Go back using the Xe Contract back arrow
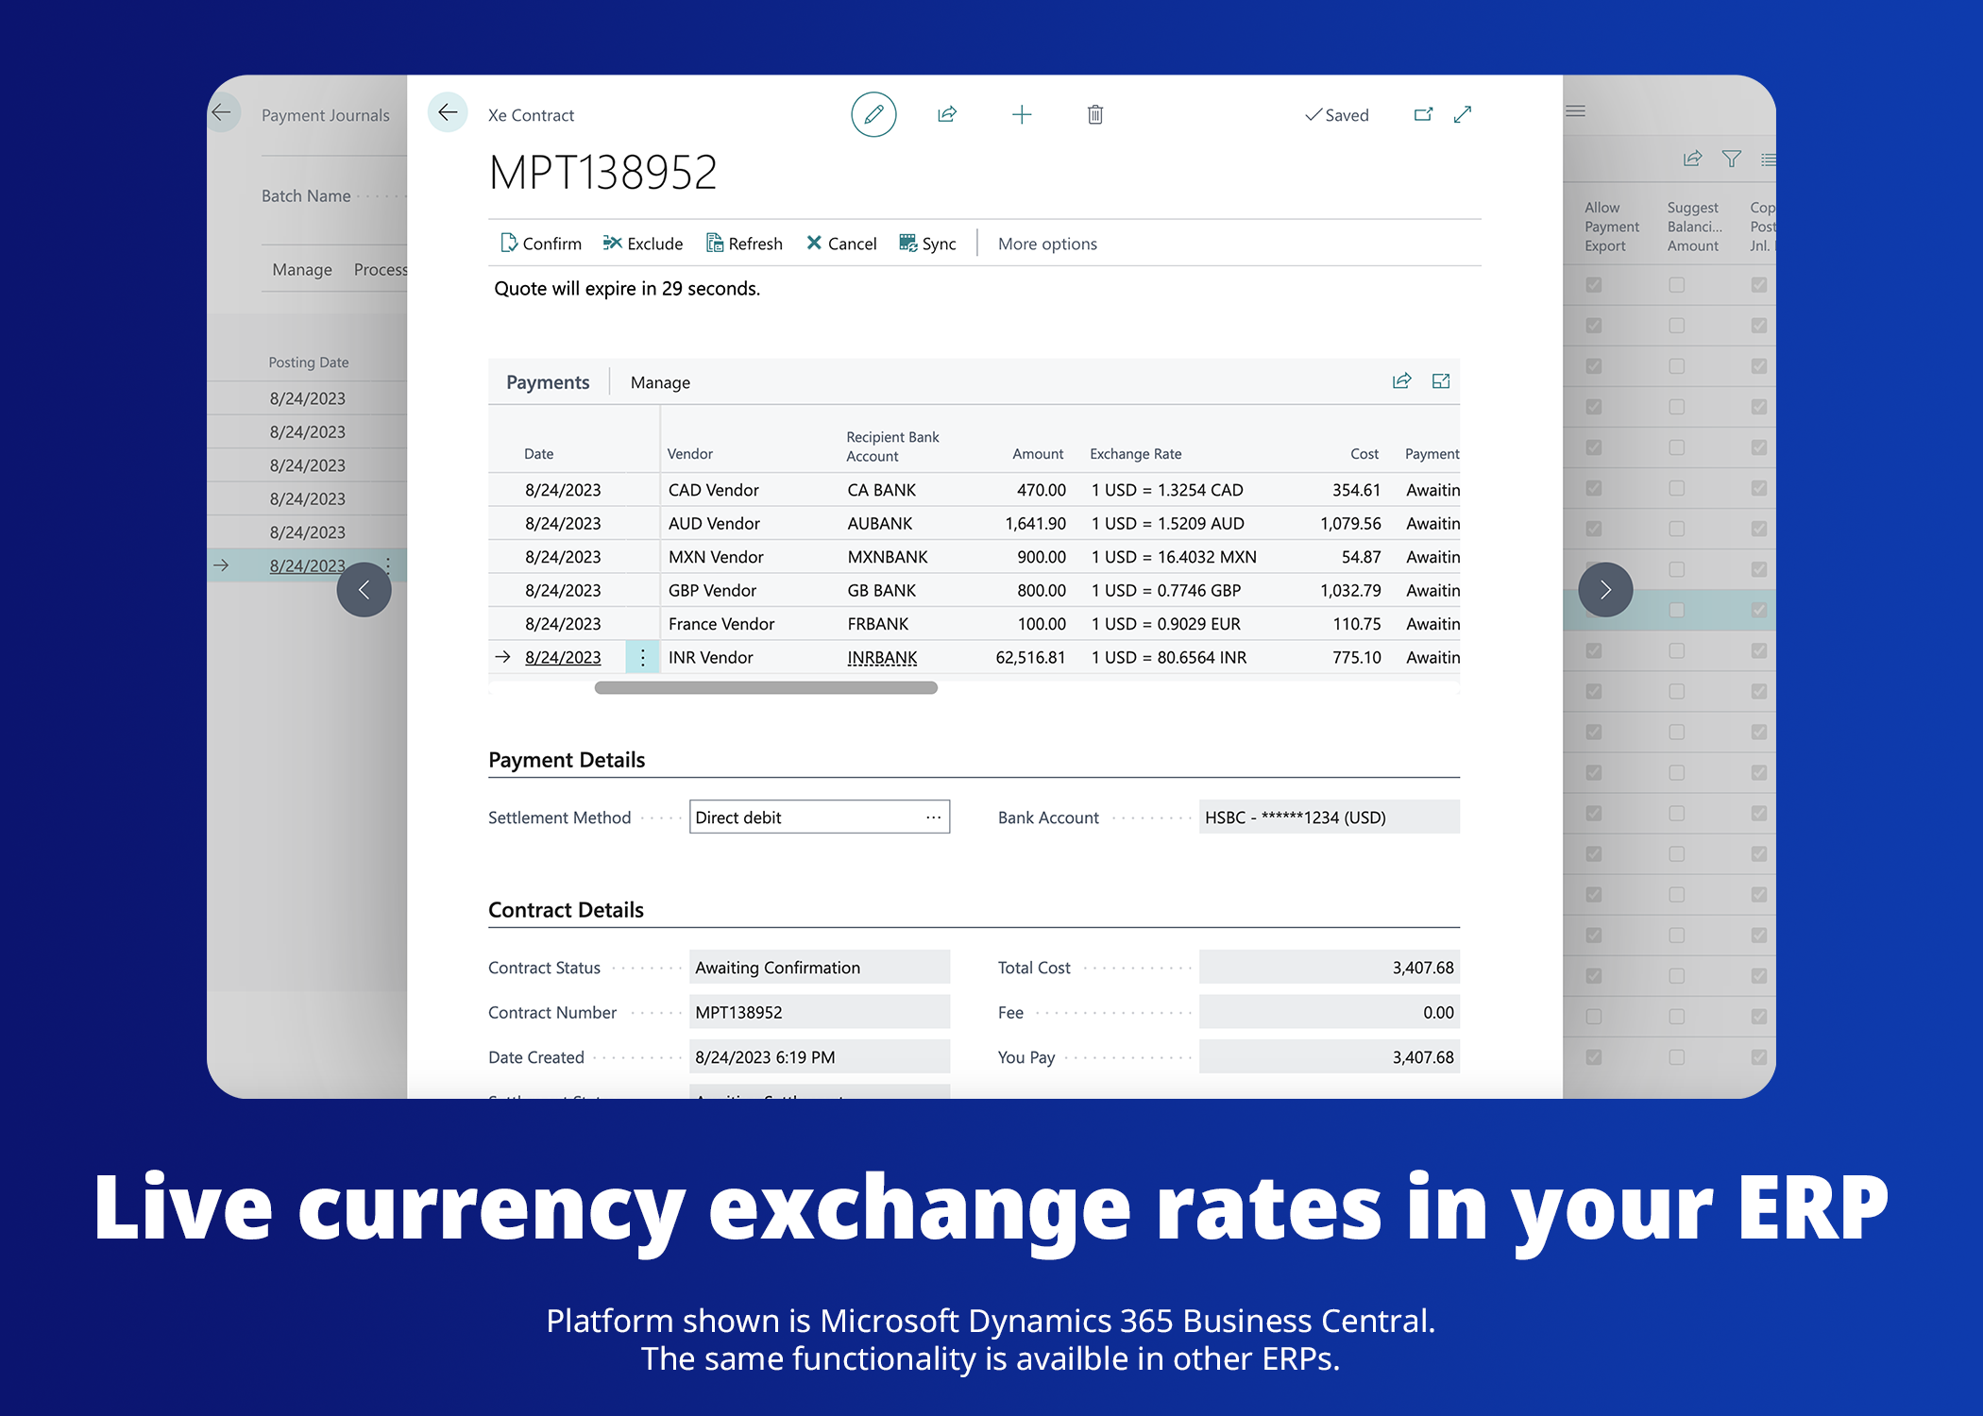This screenshot has height=1416, width=1983. pyautogui.click(x=448, y=111)
